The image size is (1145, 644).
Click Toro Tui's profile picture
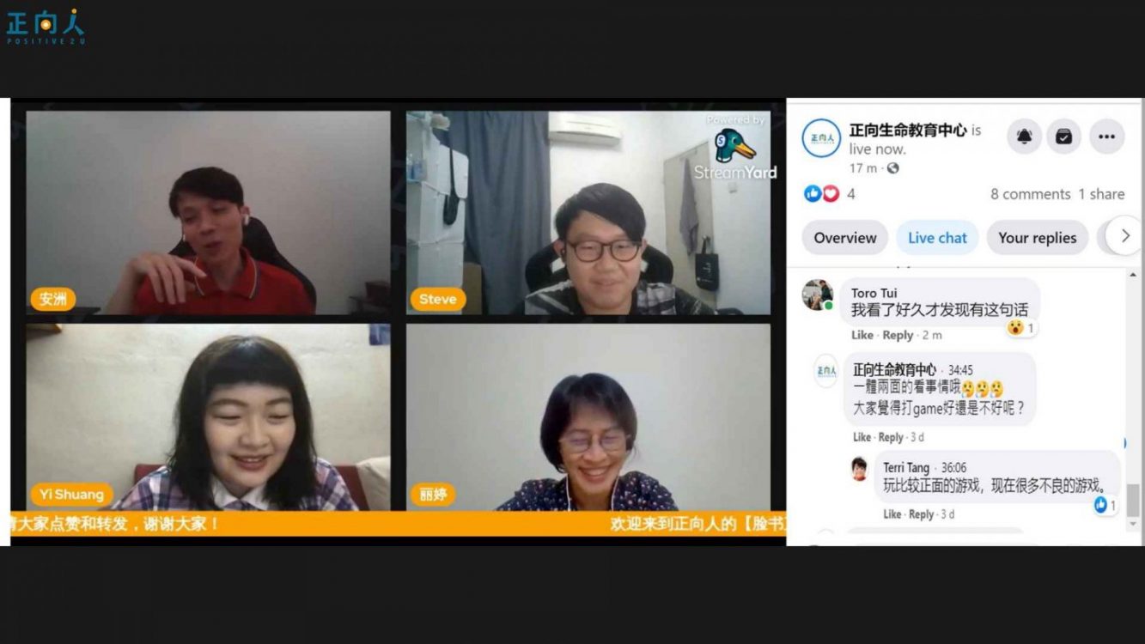818,295
